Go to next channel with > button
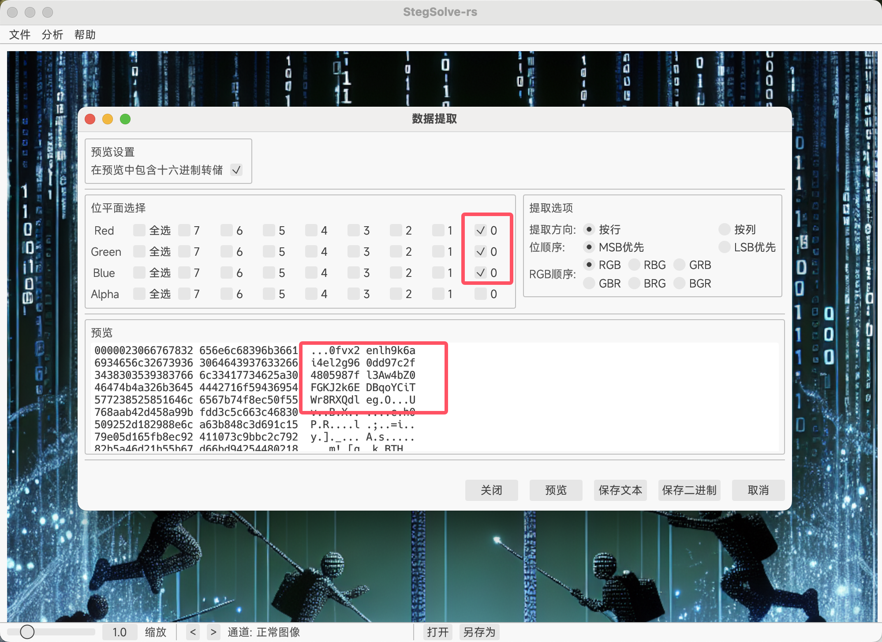This screenshot has width=882, height=642. [x=213, y=632]
